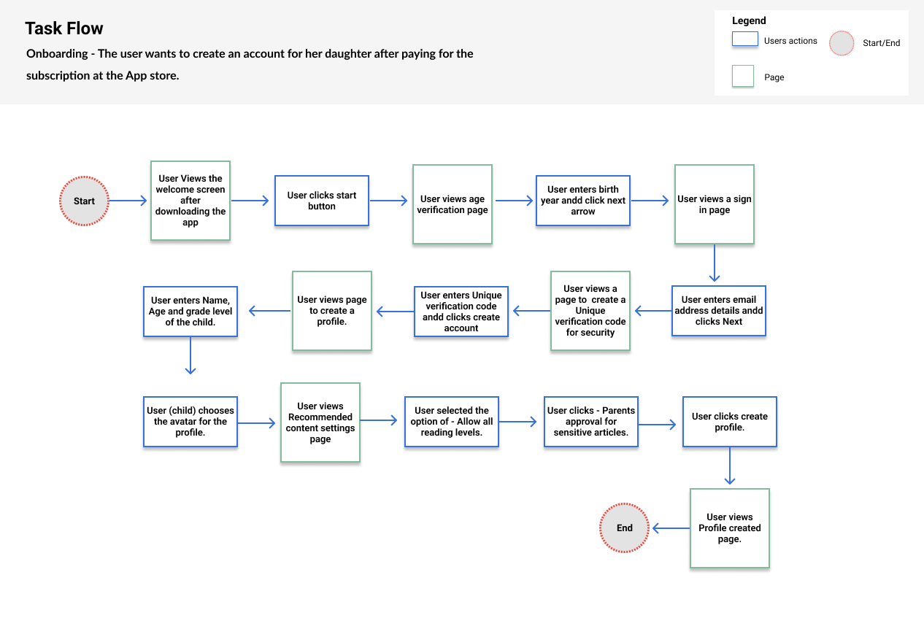Image resolution: width=924 pixels, height=618 pixels.
Task: Click the green Page legend swatch
Action: coord(743,77)
